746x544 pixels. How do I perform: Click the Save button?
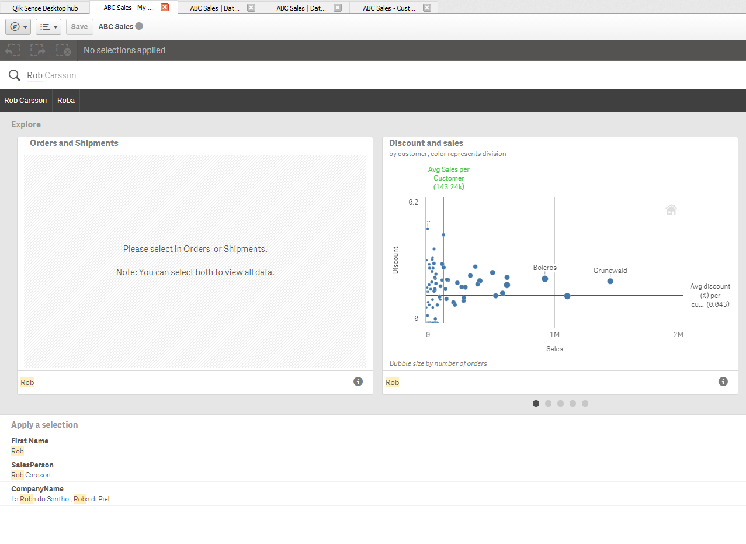click(x=79, y=27)
